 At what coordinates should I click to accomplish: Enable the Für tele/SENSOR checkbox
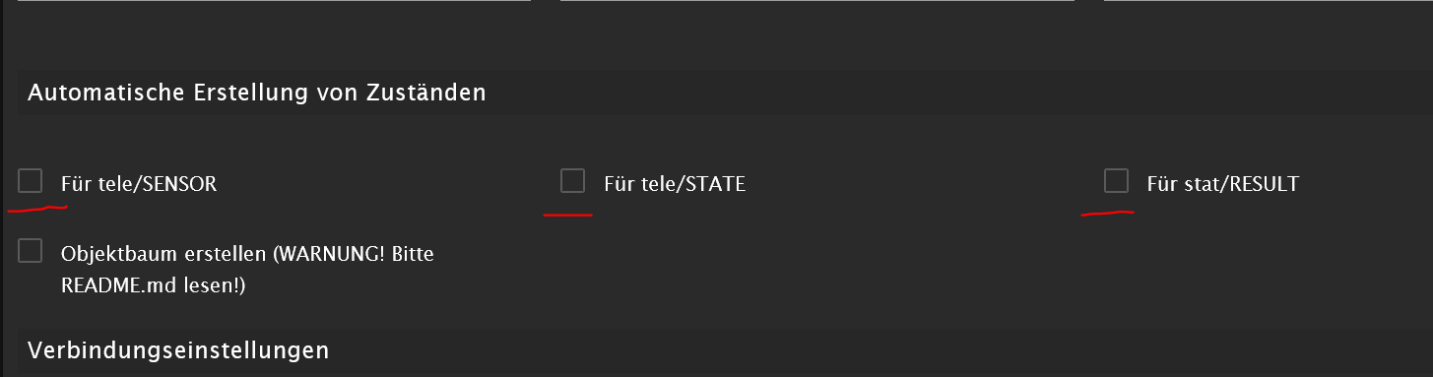click(31, 181)
